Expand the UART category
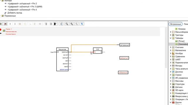Screen dimensions: 188x105 click(170, 60)
